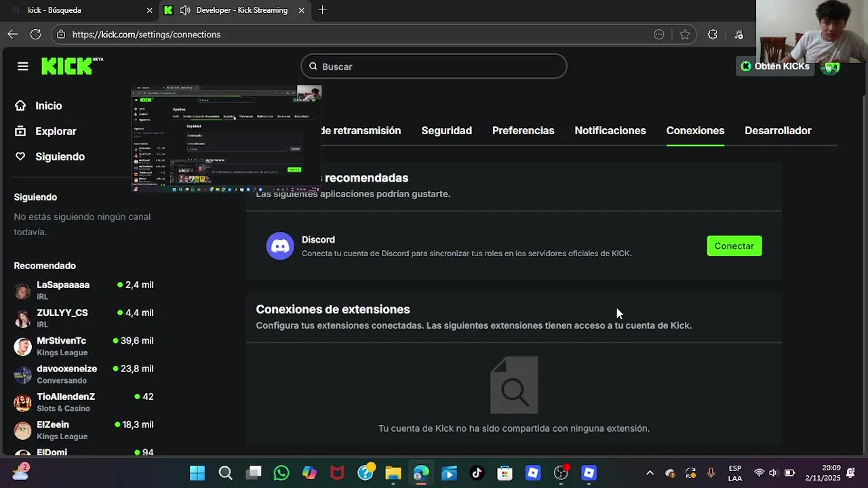Screen dimensions: 868x488
Task: Reload the page with the refresh icon
Action: tap(35, 34)
